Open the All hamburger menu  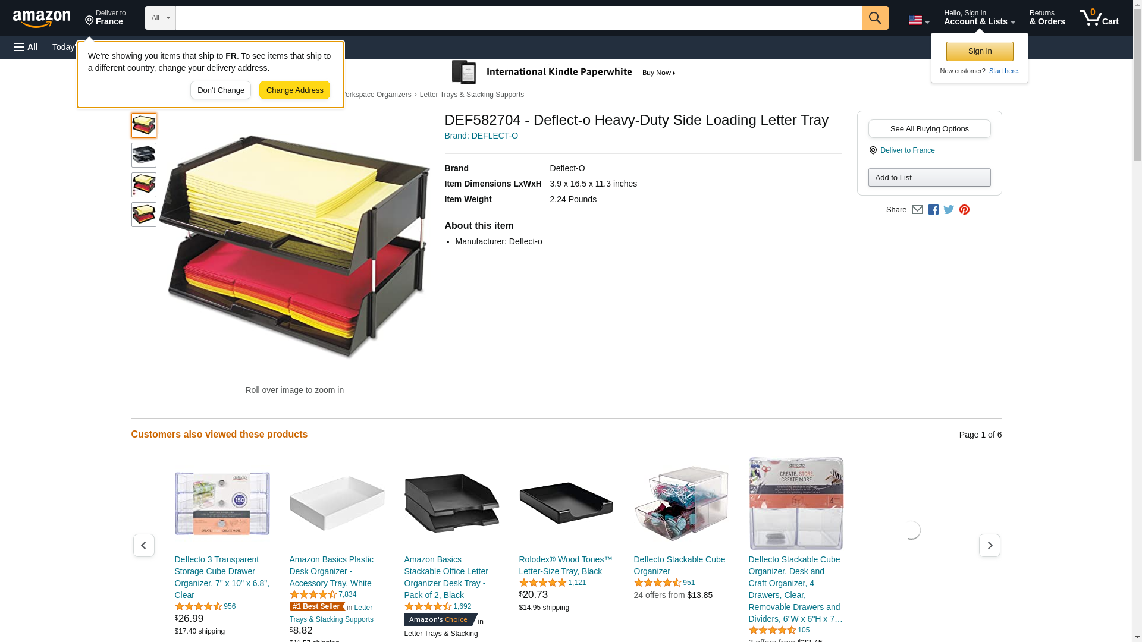[26, 47]
